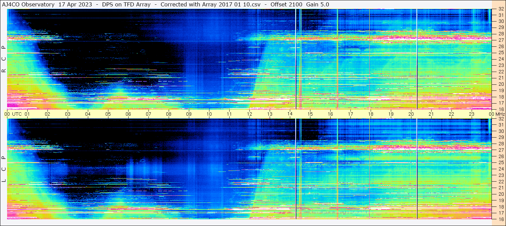506x226 pixels.
Task: Click the LCP label beside lower spectrogram
Action: pyautogui.click(x=4, y=169)
